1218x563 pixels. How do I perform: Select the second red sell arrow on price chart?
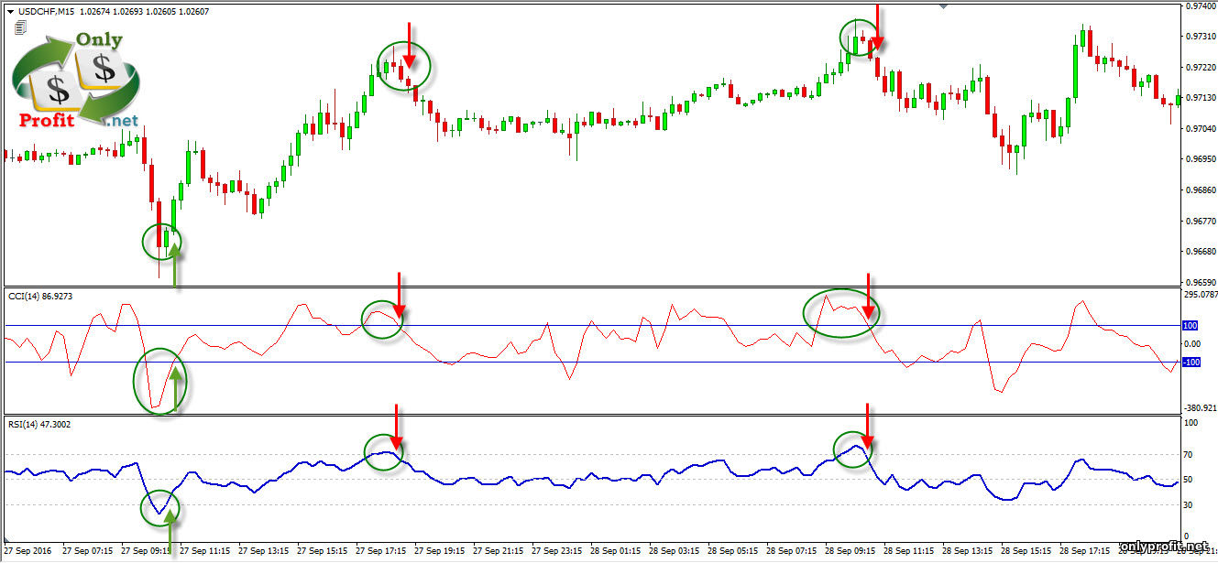click(x=877, y=27)
